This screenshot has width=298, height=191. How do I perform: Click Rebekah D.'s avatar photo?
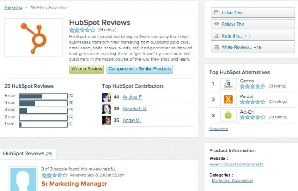(x=107, y=109)
